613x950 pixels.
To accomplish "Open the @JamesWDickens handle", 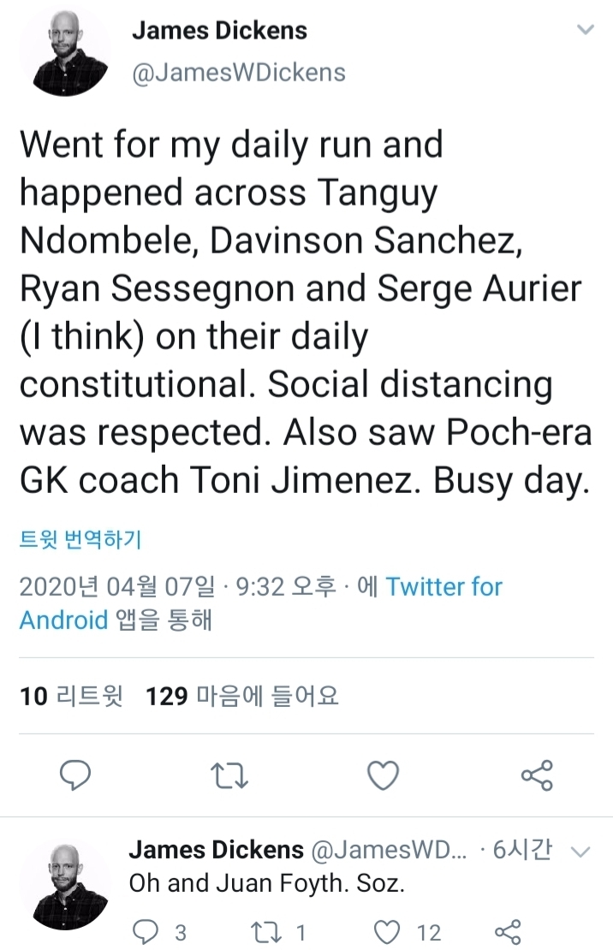I will coord(238,72).
